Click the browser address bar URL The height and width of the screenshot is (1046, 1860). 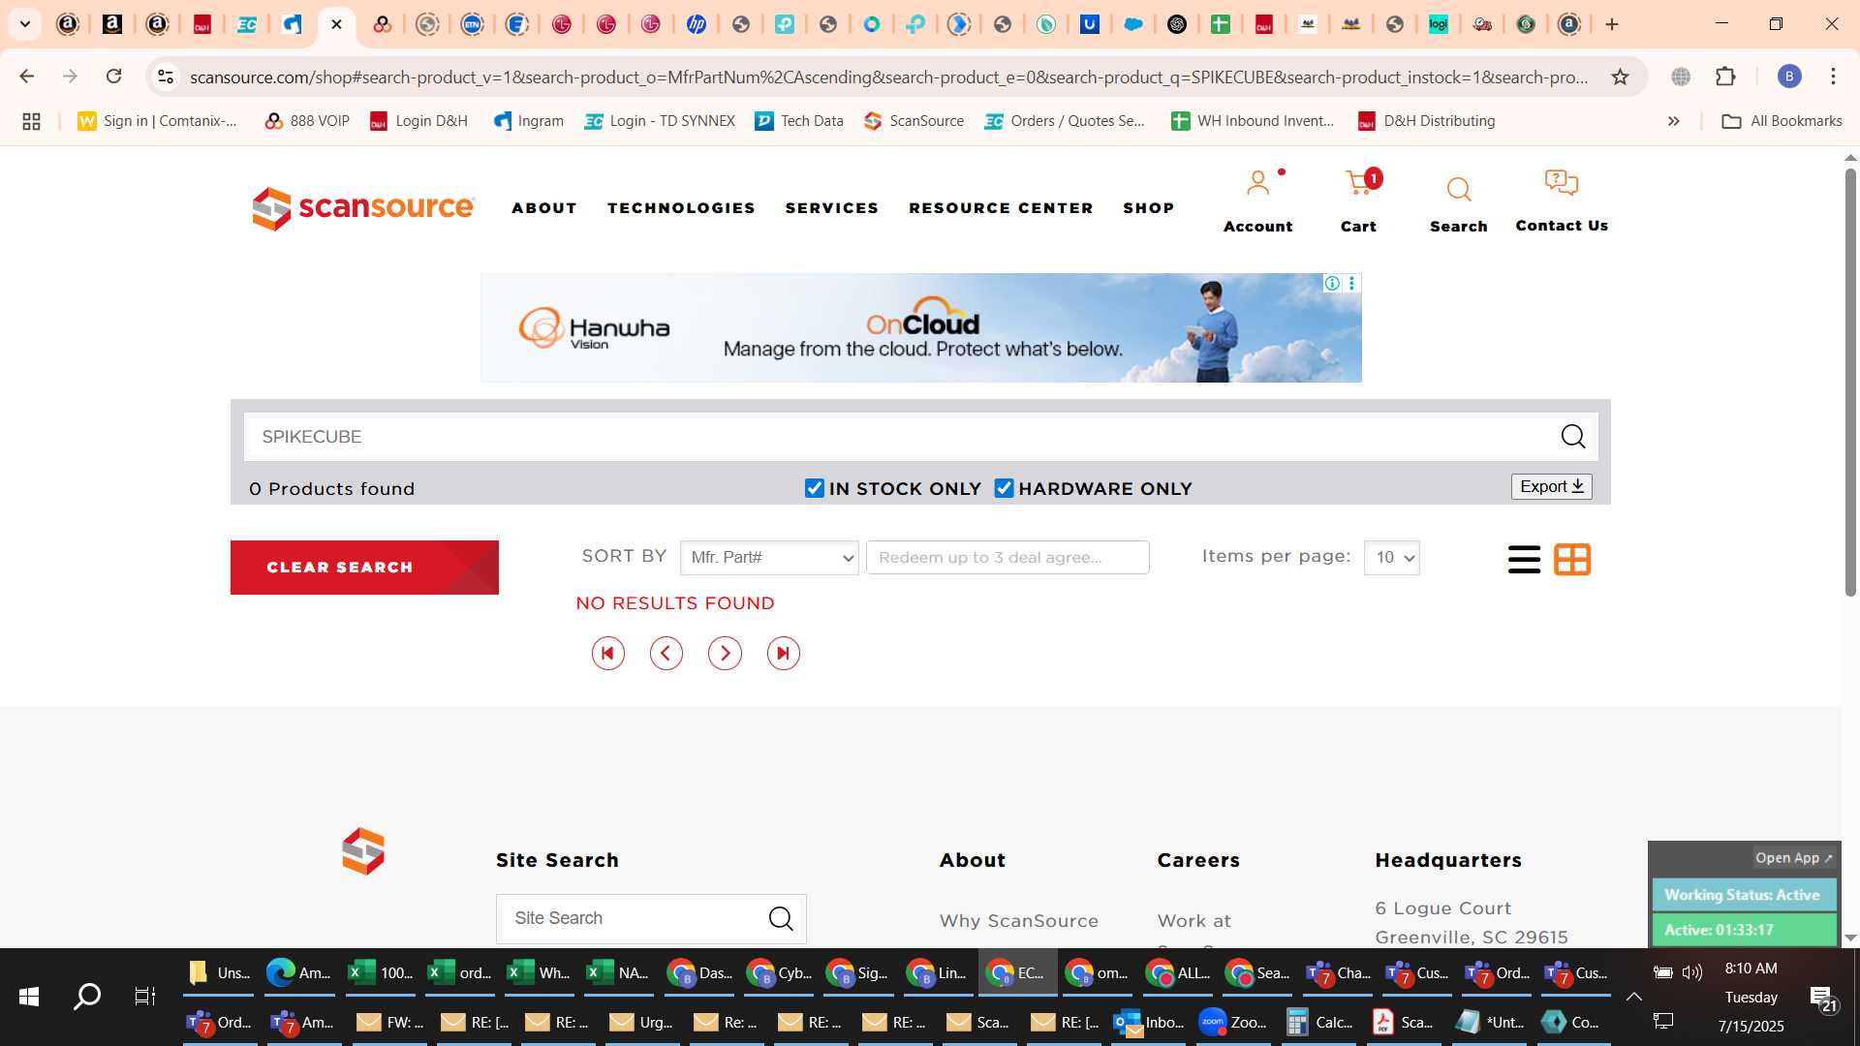[x=888, y=77]
